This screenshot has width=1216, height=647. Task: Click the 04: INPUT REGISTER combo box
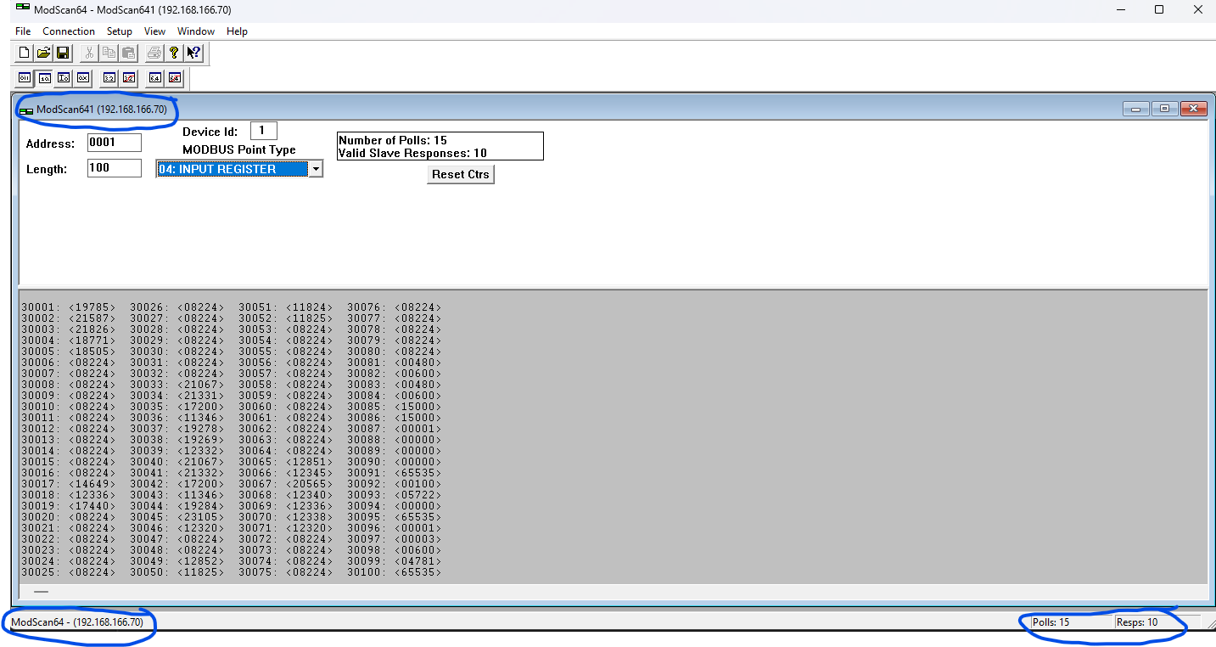pos(231,169)
